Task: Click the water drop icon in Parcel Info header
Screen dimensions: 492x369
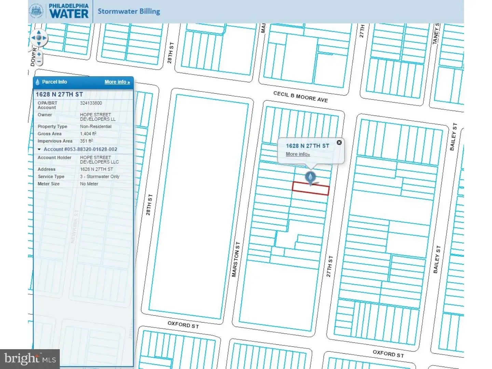Action: (x=38, y=82)
